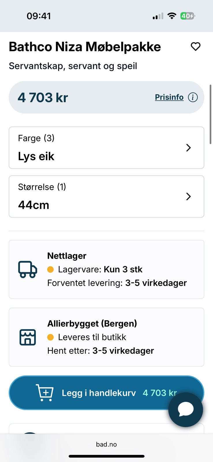Tap the heart favorite icon

195,46
